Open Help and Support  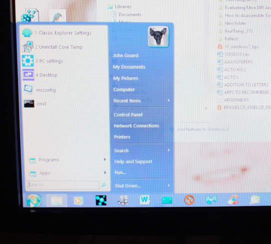(x=133, y=162)
